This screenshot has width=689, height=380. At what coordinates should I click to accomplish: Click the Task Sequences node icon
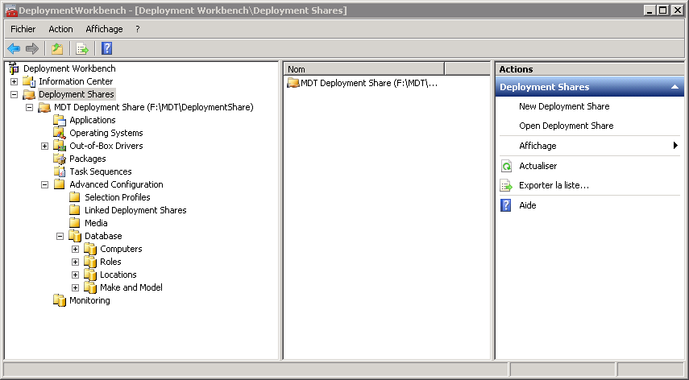click(60, 171)
